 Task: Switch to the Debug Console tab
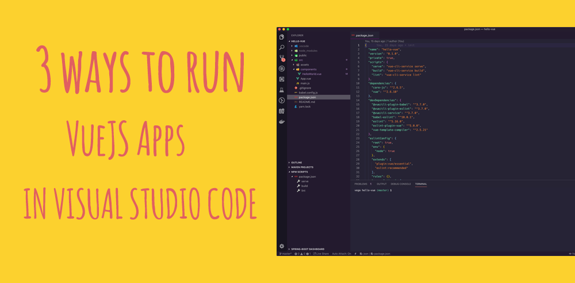(x=401, y=184)
